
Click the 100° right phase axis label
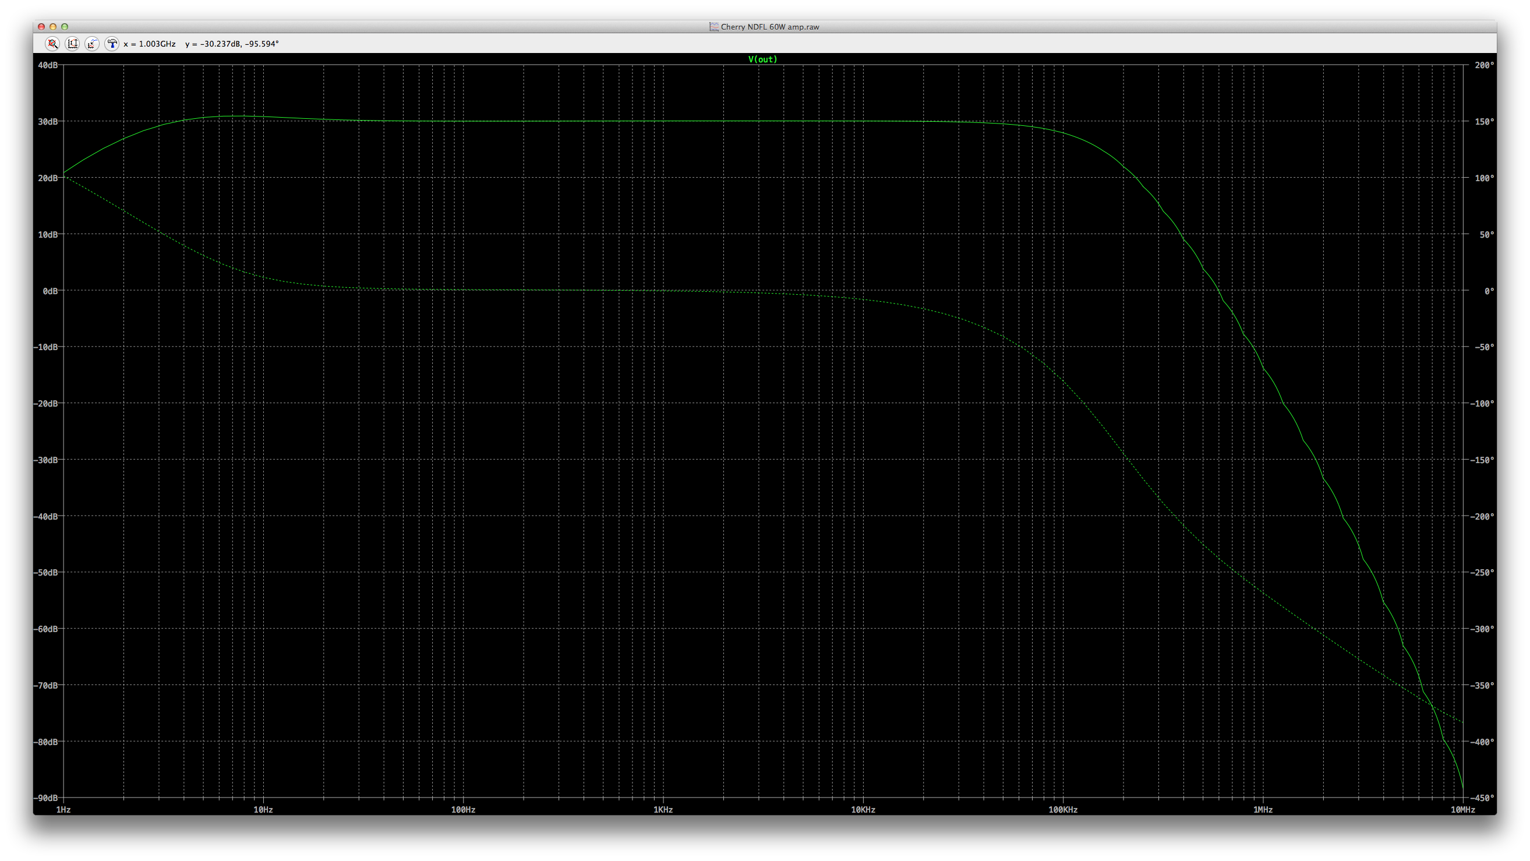coord(1484,178)
